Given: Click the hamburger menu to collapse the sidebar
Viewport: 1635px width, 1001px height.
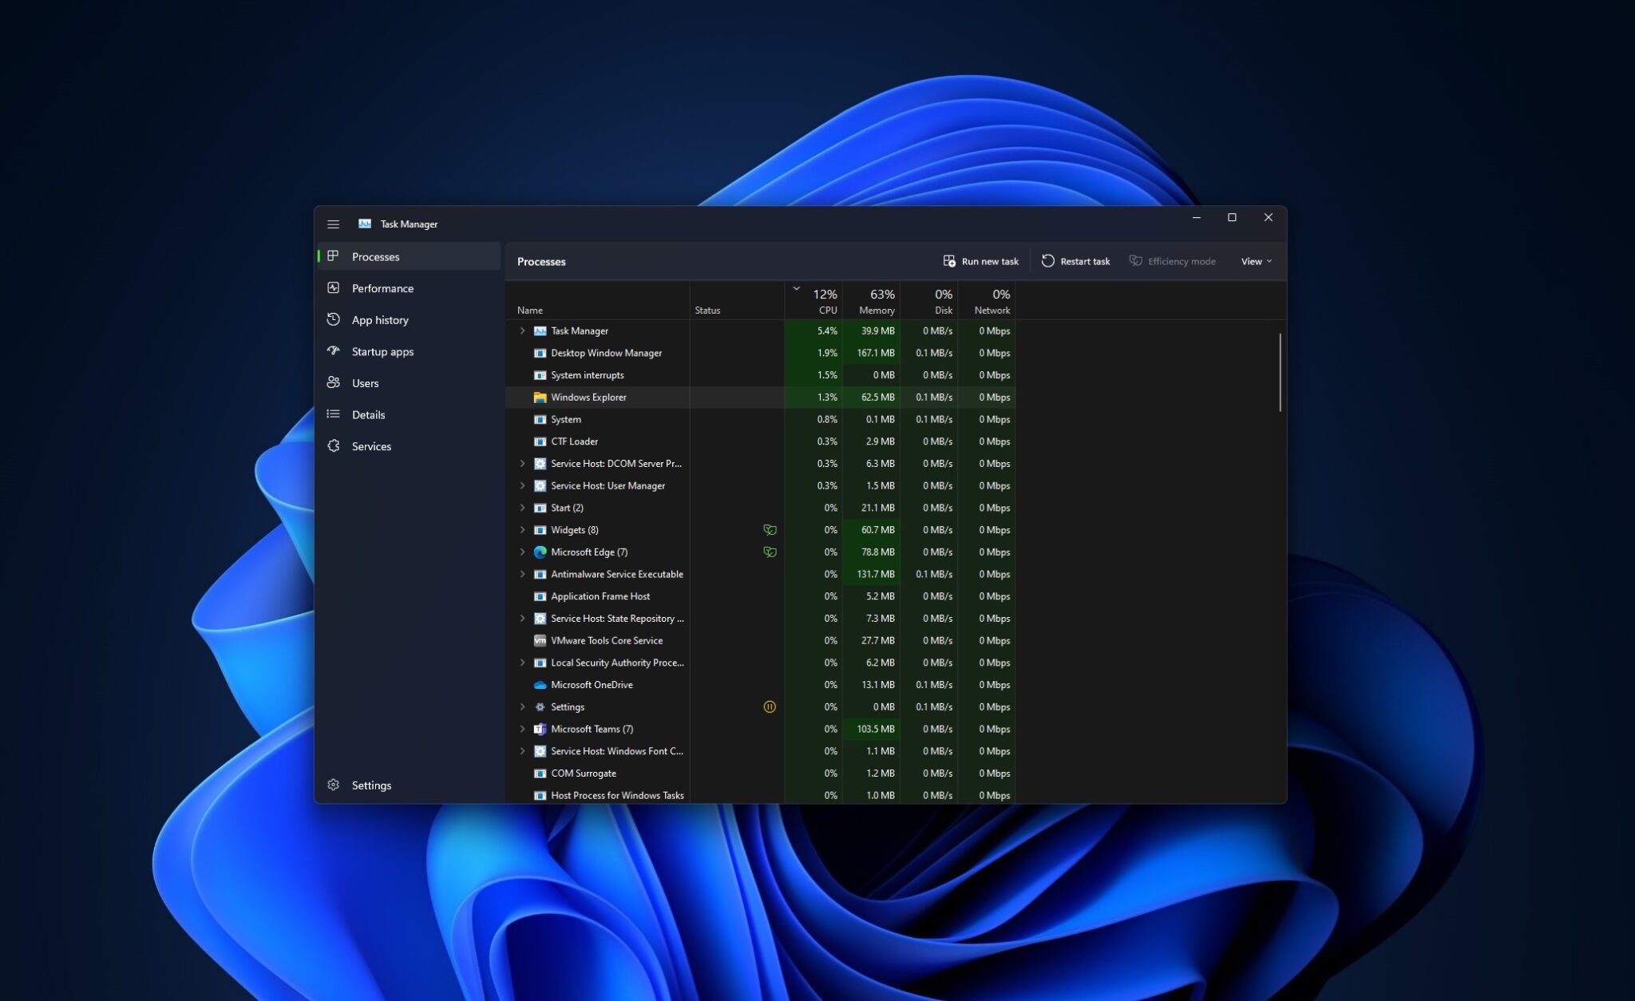Looking at the screenshot, I should 334,224.
